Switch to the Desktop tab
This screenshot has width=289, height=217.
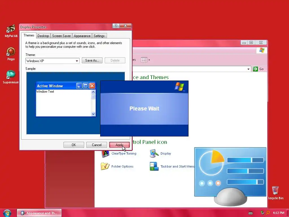pyautogui.click(x=43, y=36)
